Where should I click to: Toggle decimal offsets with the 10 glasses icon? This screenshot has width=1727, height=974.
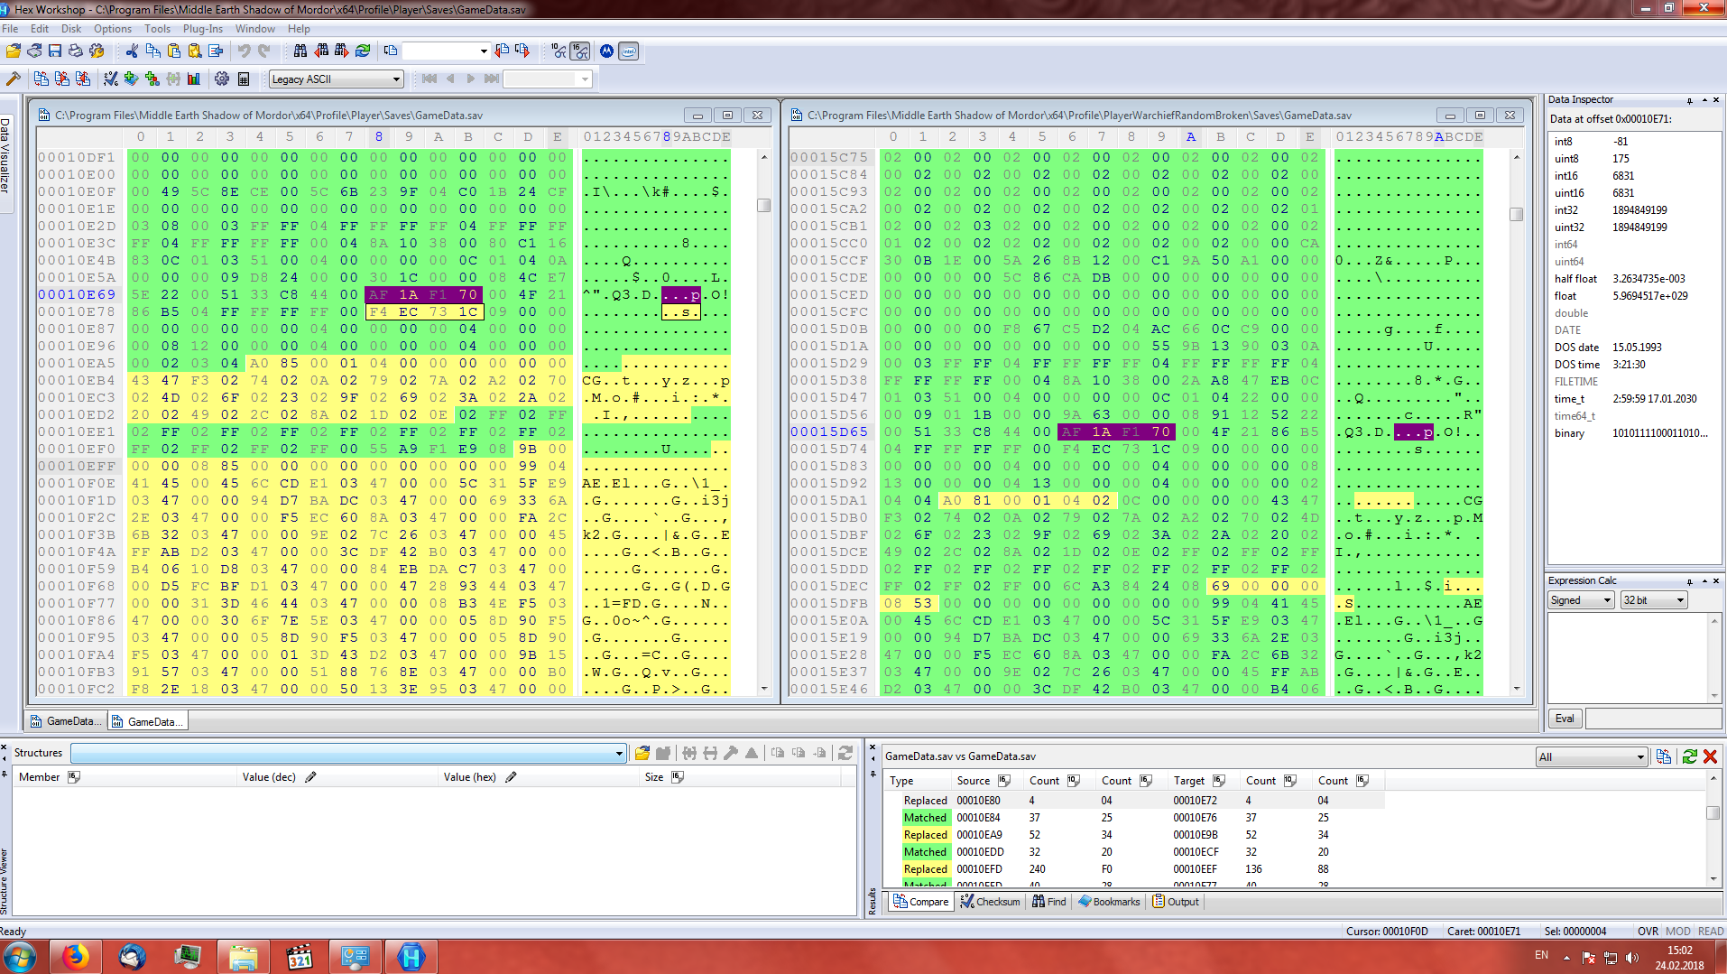pyautogui.click(x=559, y=51)
